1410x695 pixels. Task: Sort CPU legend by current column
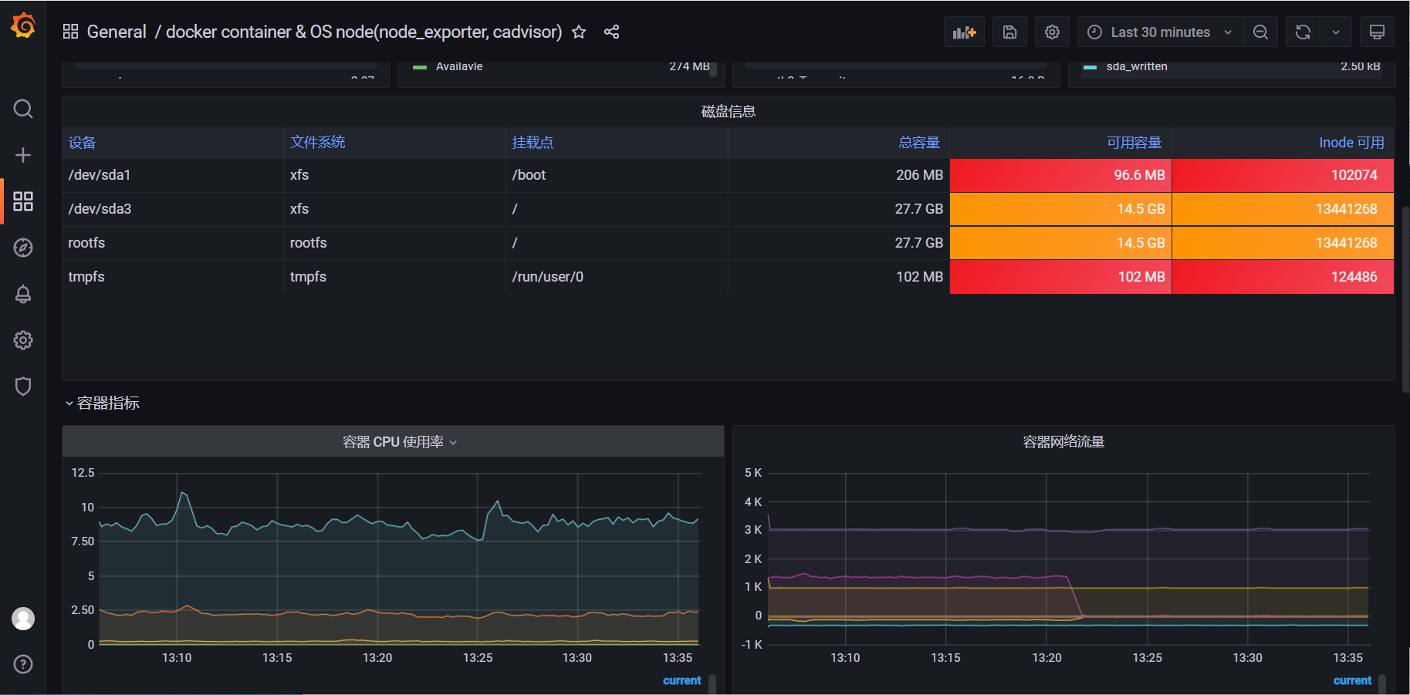click(x=681, y=680)
